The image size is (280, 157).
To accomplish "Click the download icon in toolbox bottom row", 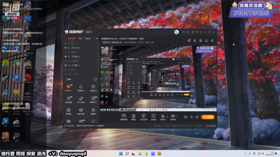I will point(93,121).
